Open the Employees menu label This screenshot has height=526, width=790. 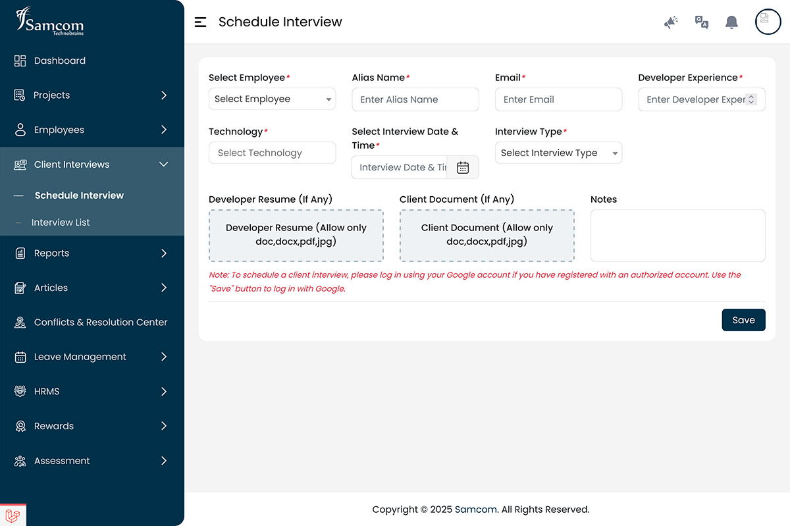point(59,130)
